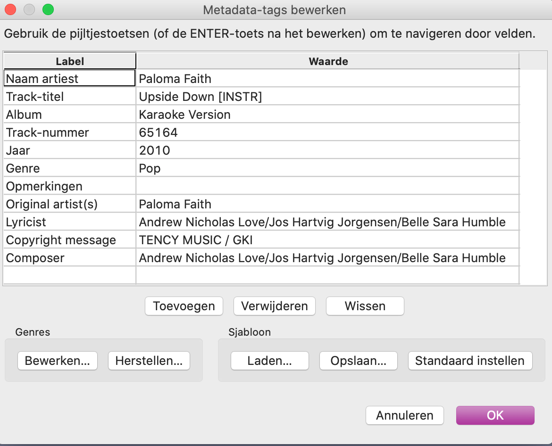
Task: Select the Genre label cell
Action: point(70,168)
